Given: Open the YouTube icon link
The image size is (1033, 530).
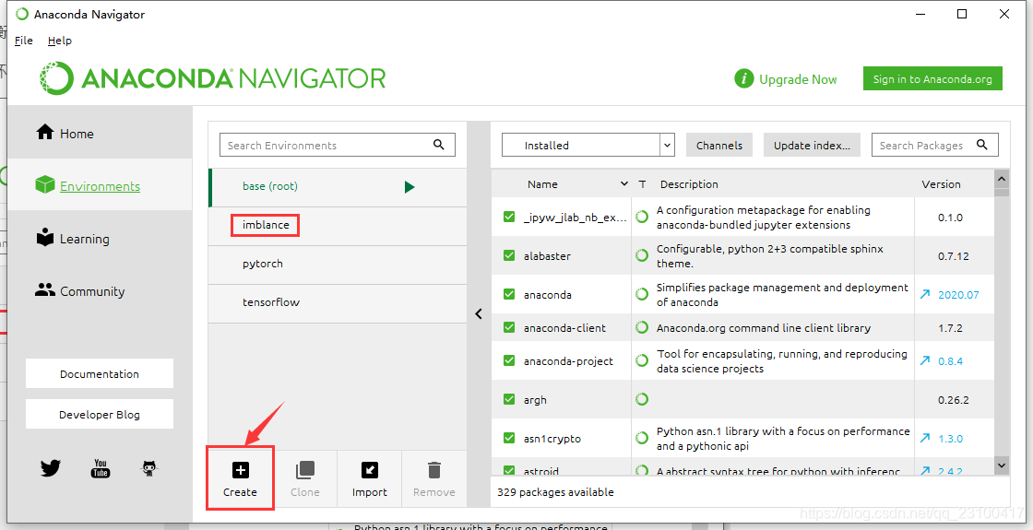Looking at the screenshot, I should click(101, 468).
